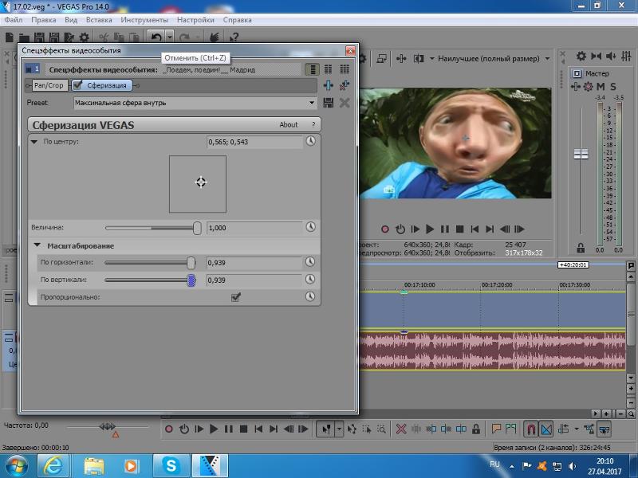The image size is (638, 478).
Task: Open Master FX chain icon
Action: click(x=575, y=87)
